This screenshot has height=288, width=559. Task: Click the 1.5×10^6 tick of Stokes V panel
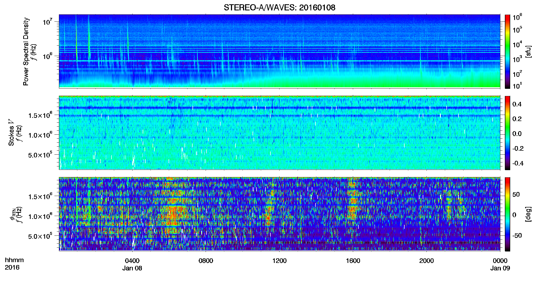40,115
